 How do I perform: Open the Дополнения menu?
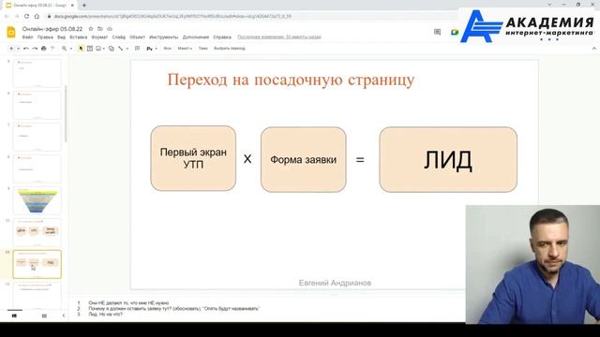[x=196, y=37]
